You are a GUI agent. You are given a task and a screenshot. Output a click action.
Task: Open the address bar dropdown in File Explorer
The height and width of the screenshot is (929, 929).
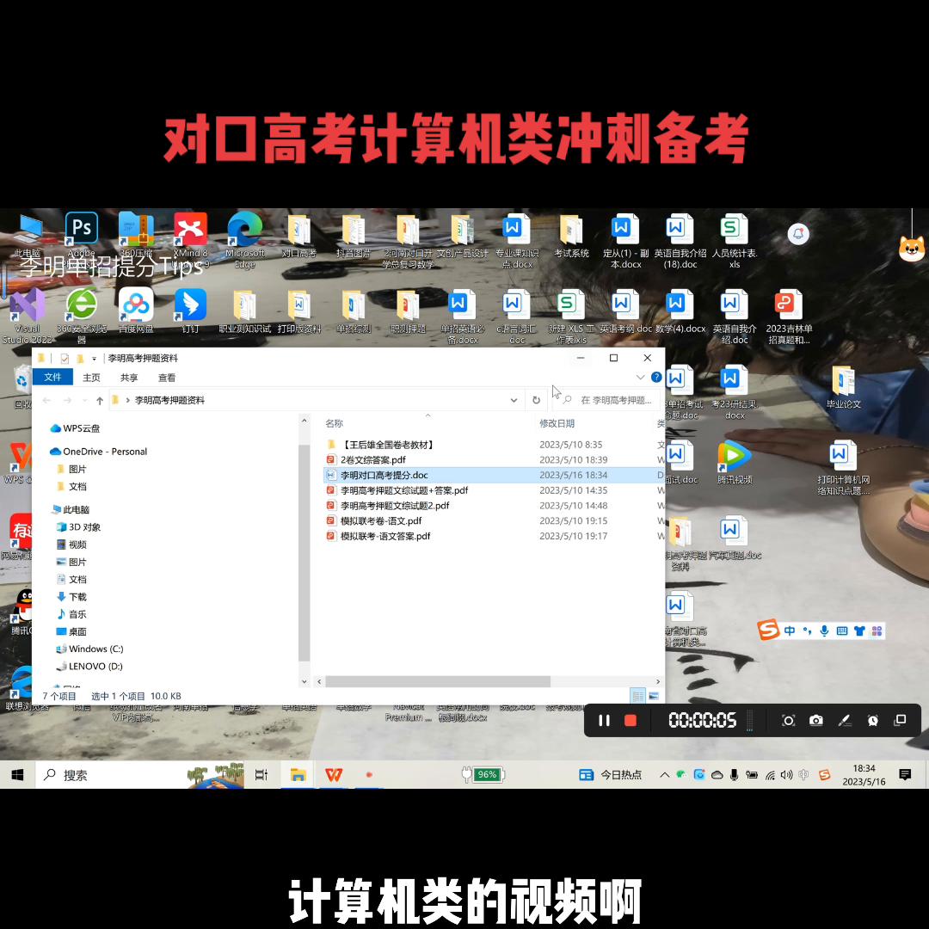point(514,400)
